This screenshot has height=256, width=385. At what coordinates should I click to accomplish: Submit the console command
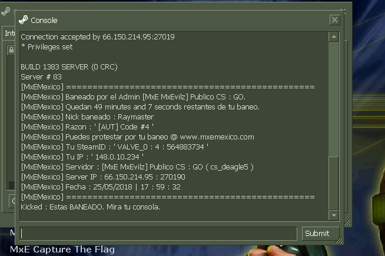(x=320, y=233)
